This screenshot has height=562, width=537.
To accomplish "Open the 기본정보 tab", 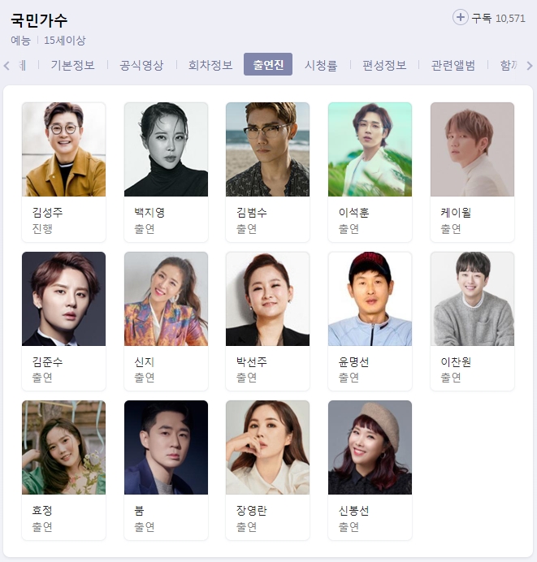I will [x=73, y=65].
